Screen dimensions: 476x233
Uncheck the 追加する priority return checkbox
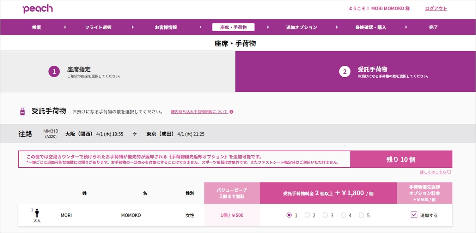(414, 215)
